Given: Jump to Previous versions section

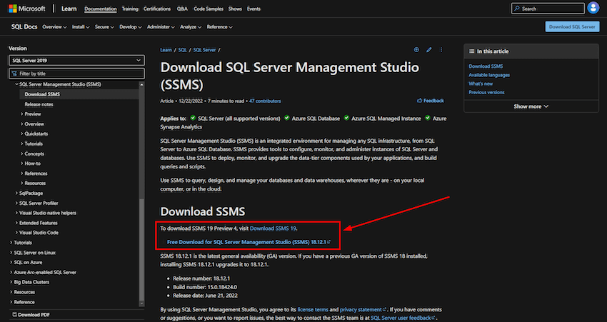Looking at the screenshot, I should [486, 93].
